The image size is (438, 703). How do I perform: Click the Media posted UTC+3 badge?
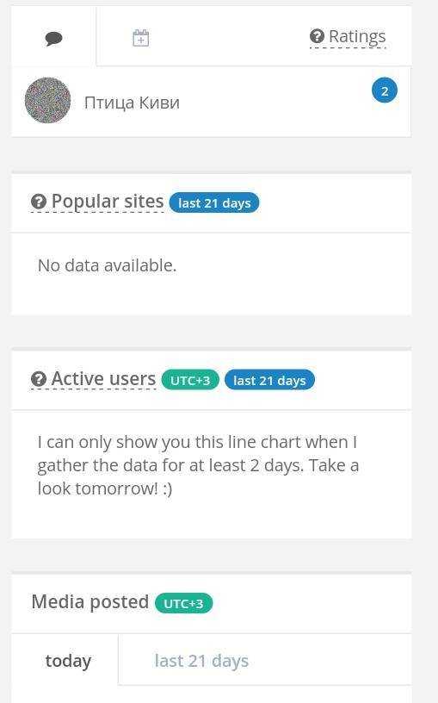(x=183, y=603)
